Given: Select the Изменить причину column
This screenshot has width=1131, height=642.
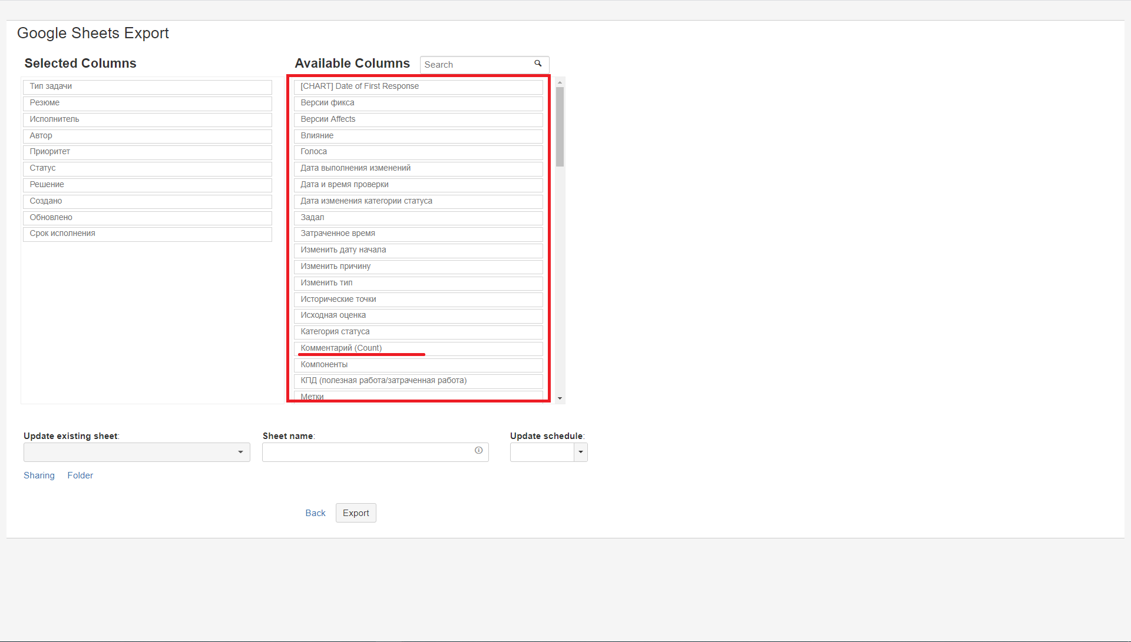Looking at the screenshot, I should 418,267.
